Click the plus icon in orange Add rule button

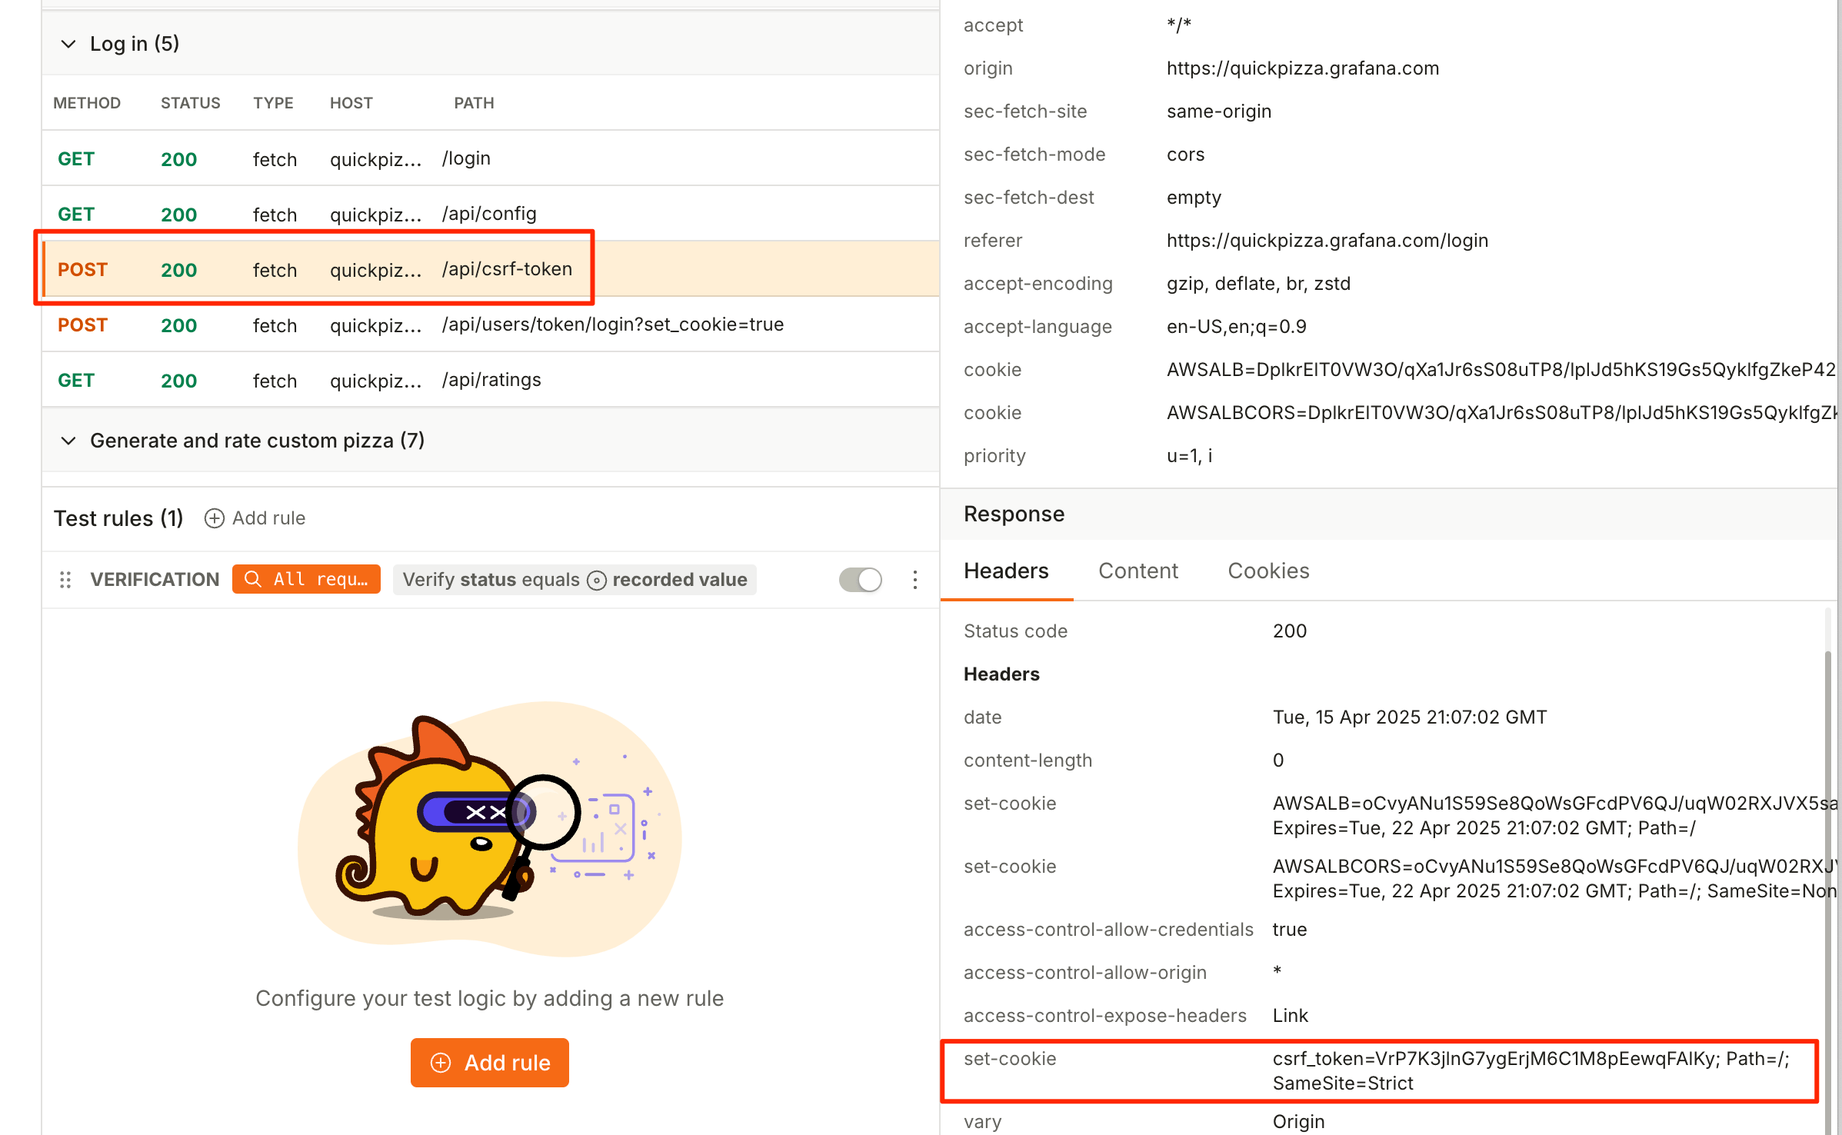click(441, 1063)
